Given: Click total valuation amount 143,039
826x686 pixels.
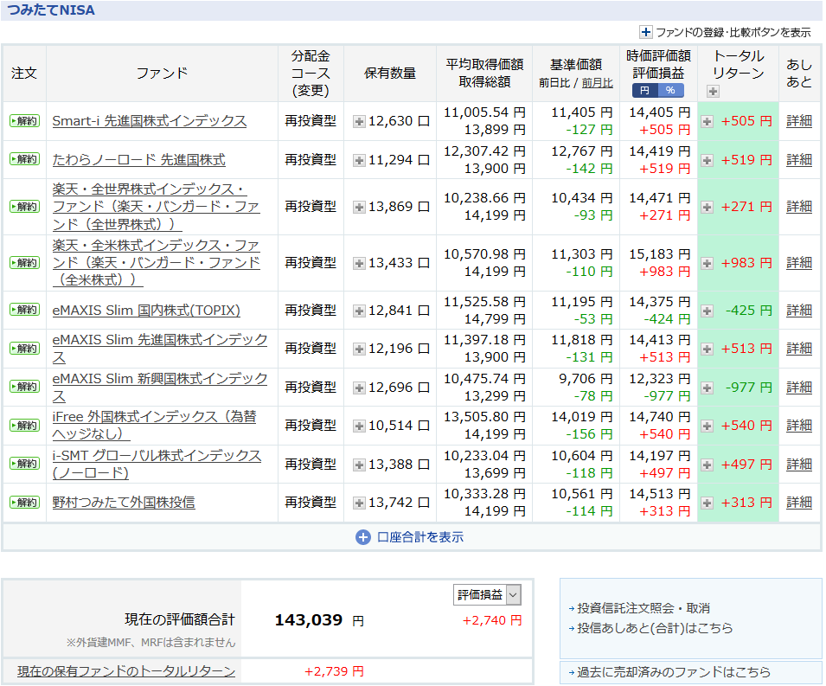Looking at the screenshot, I should tap(309, 619).
